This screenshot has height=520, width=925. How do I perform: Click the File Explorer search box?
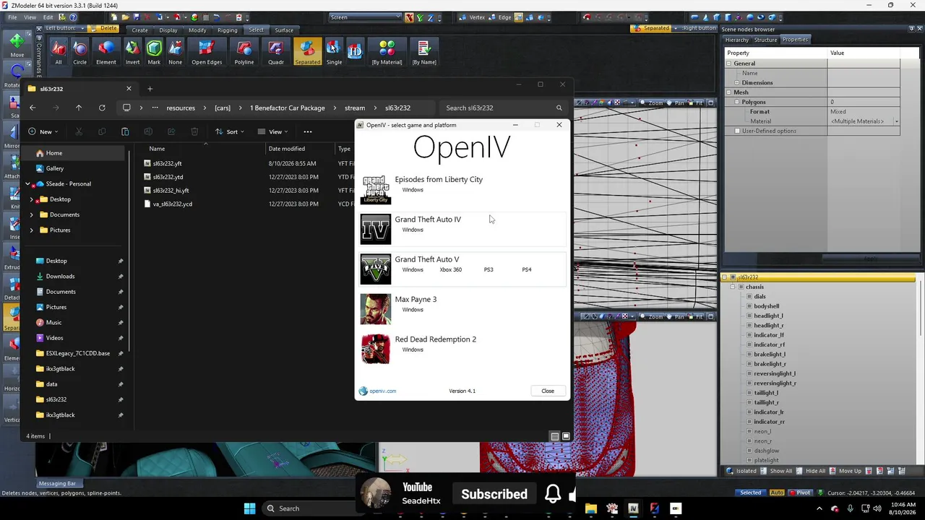[504, 108]
